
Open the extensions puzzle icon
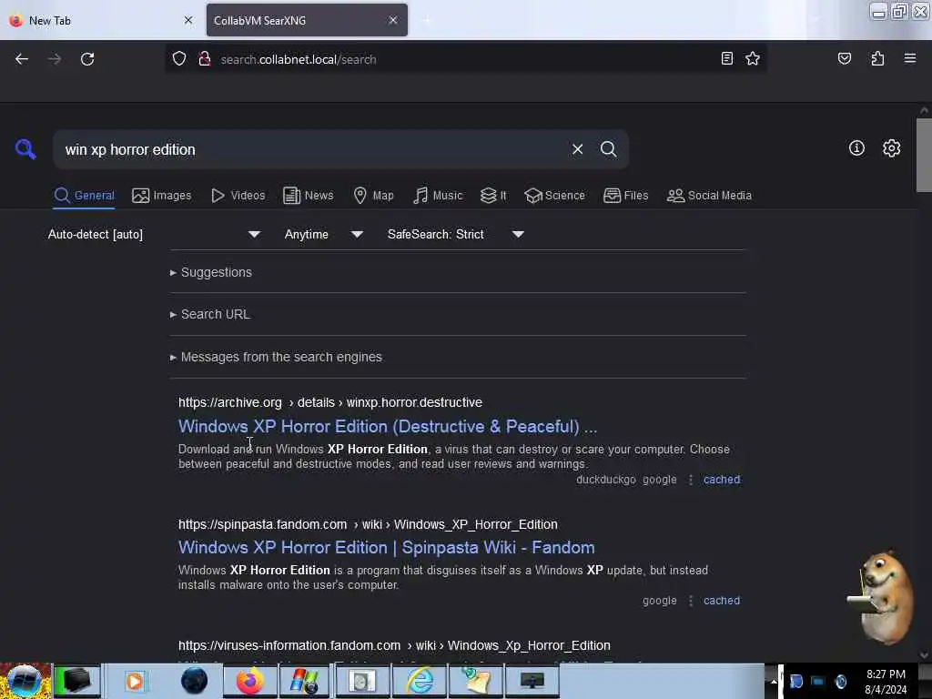coord(877,58)
